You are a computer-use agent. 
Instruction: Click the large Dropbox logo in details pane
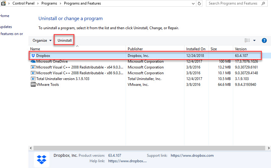point(42,159)
